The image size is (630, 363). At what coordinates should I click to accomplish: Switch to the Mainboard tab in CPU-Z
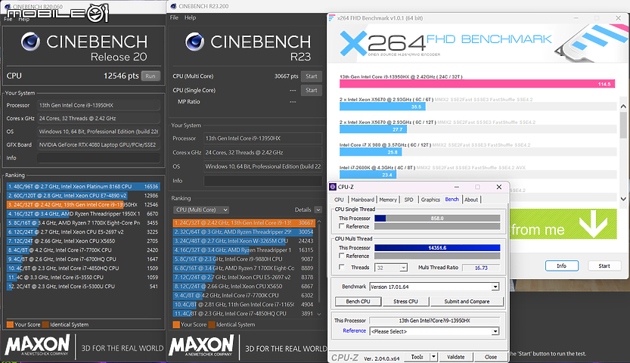tap(362, 200)
